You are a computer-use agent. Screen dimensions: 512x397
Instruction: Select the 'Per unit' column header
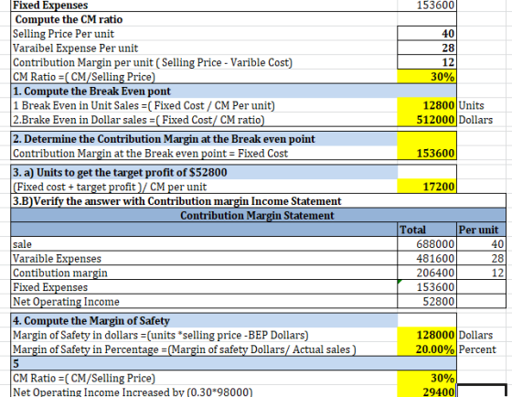[x=481, y=230]
